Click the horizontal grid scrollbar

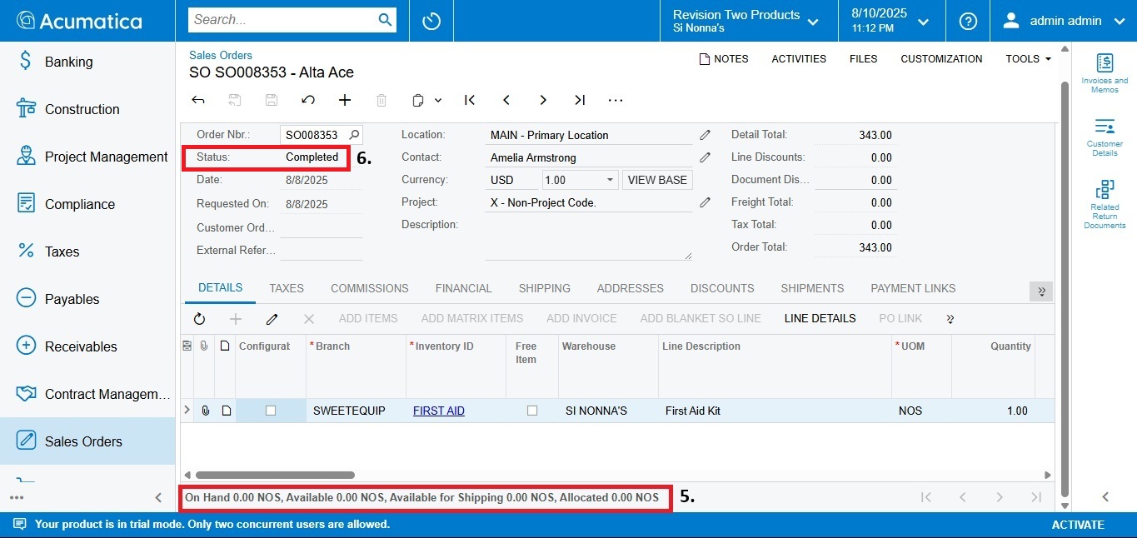click(x=275, y=475)
